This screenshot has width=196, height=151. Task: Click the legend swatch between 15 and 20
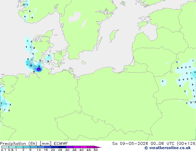click(x=48, y=147)
